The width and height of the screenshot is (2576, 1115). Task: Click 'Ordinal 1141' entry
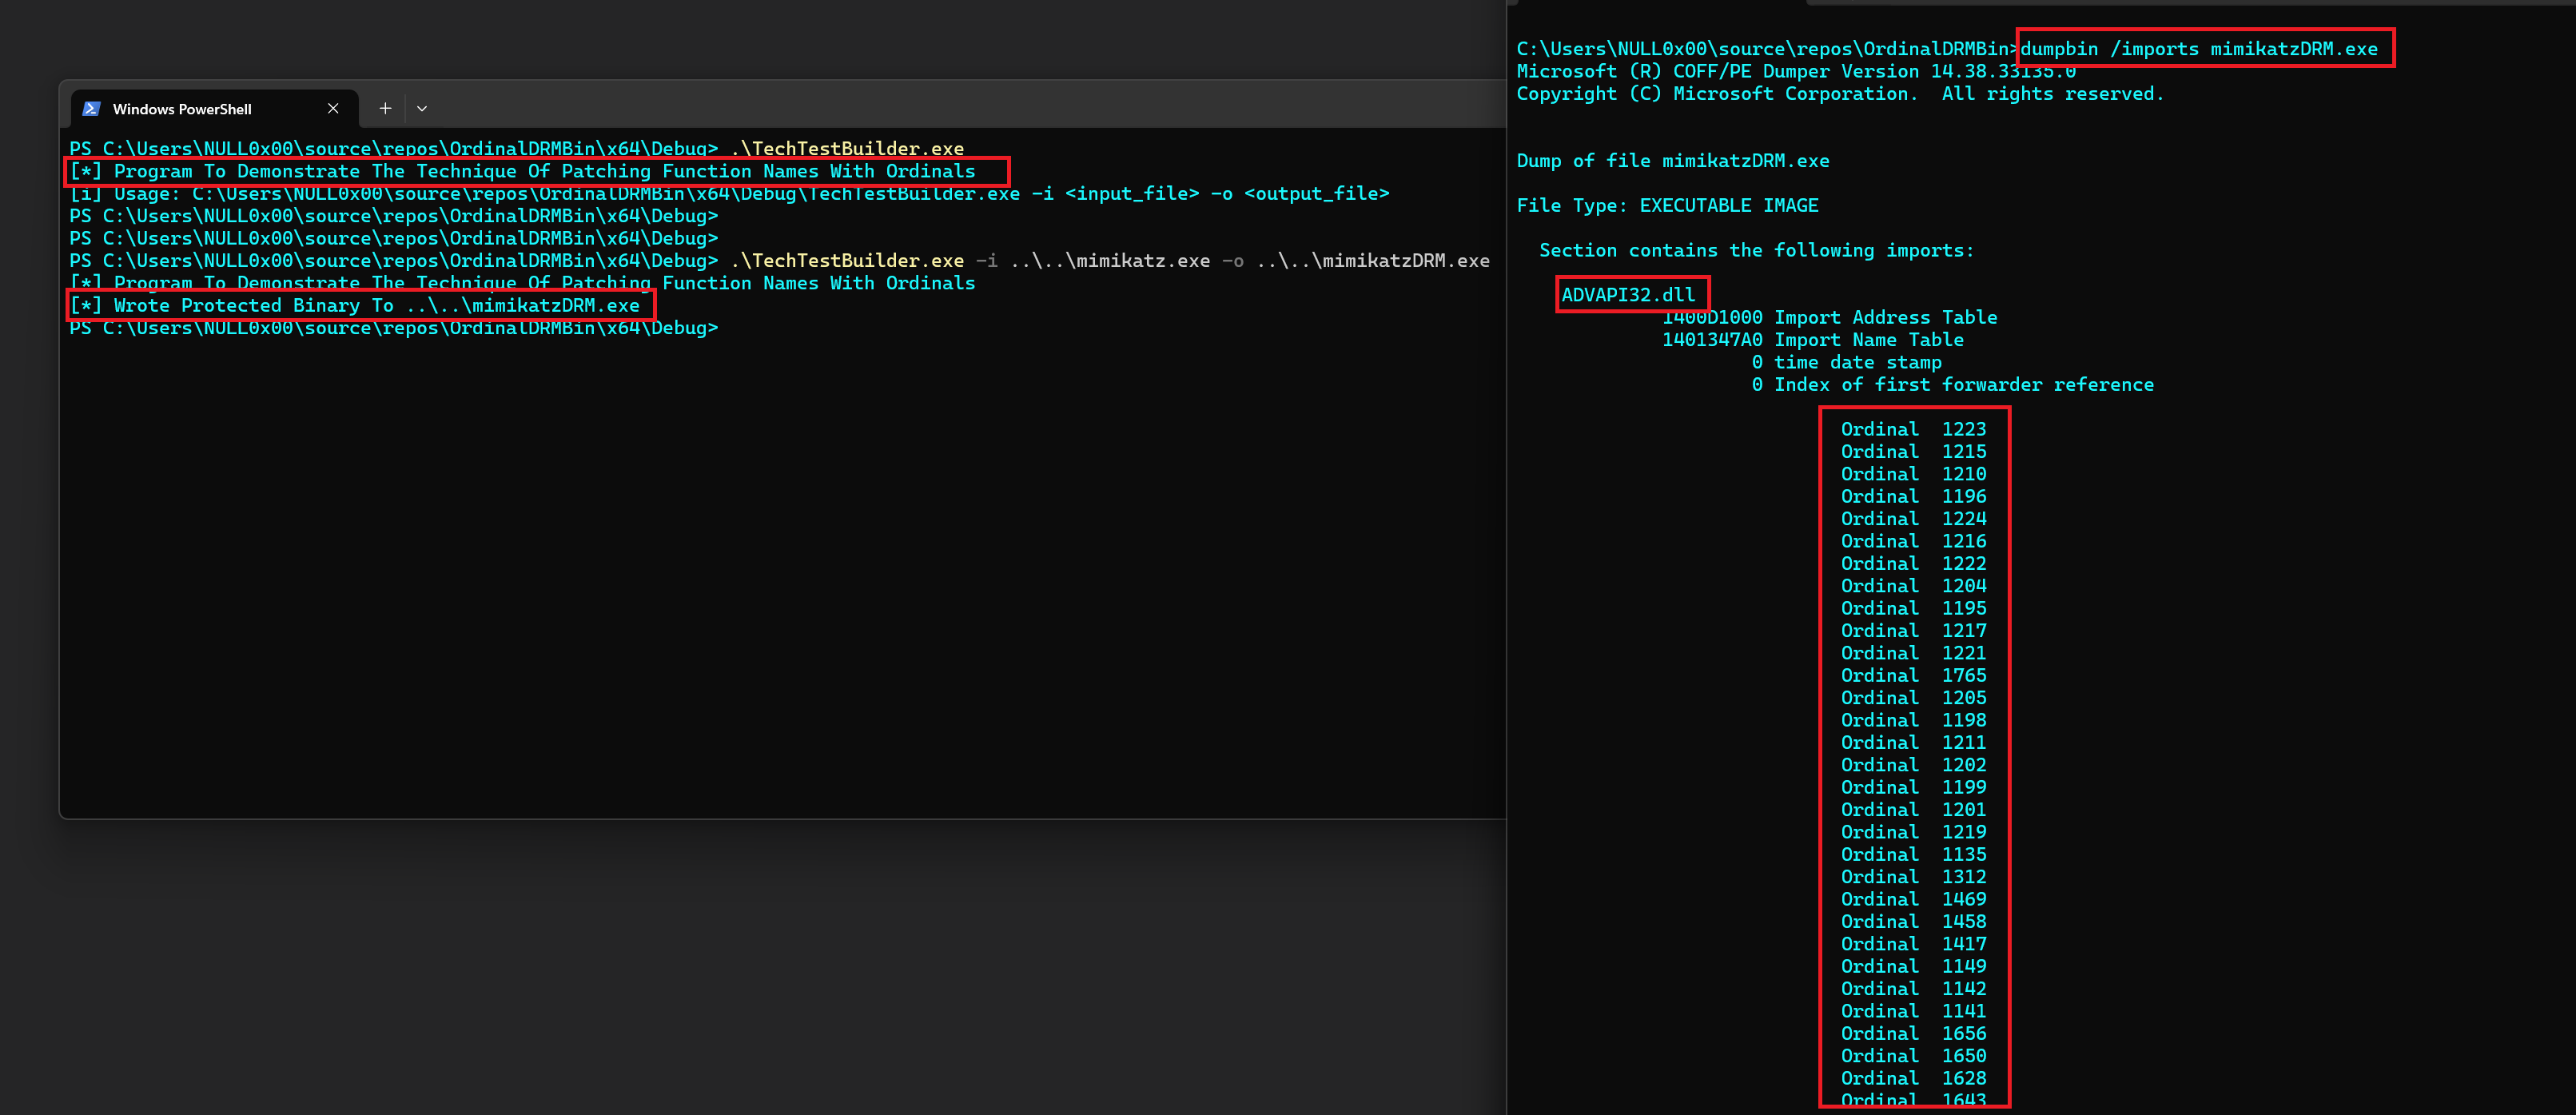pos(1914,1011)
